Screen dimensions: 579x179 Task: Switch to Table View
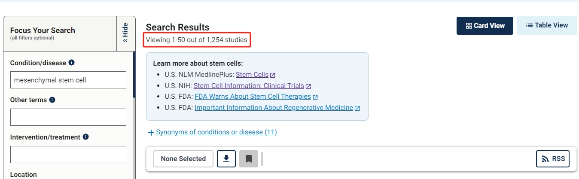[x=547, y=26]
